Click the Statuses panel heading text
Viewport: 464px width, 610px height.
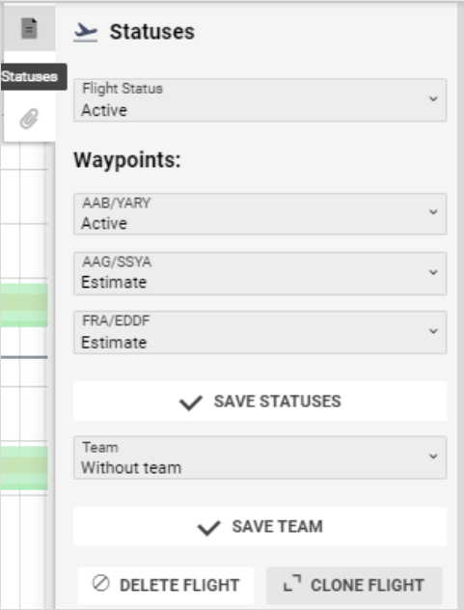point(152,32)
